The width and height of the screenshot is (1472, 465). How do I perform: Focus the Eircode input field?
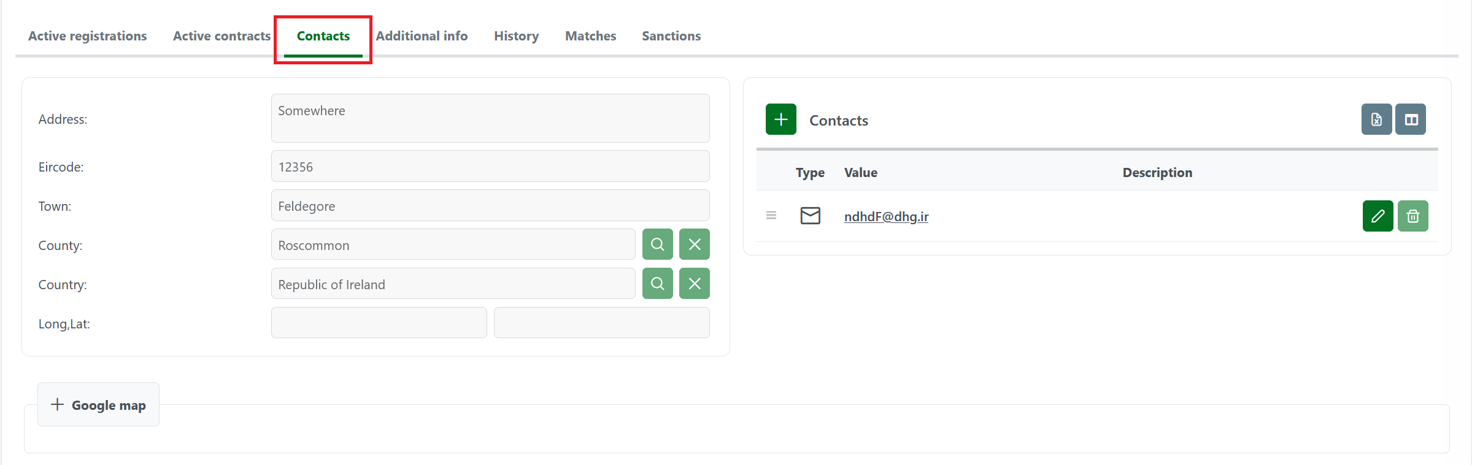pos(490,167)
